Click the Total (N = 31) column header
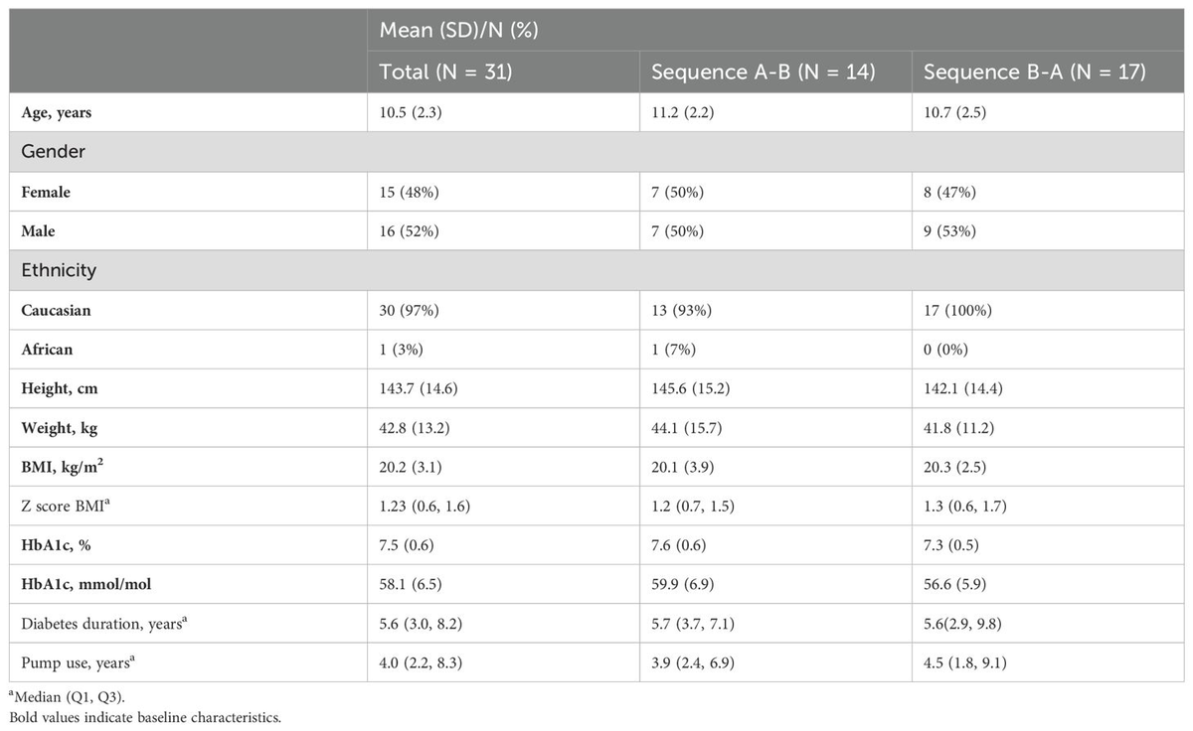This screenshot has width=1193, height=731. [445, 73]
